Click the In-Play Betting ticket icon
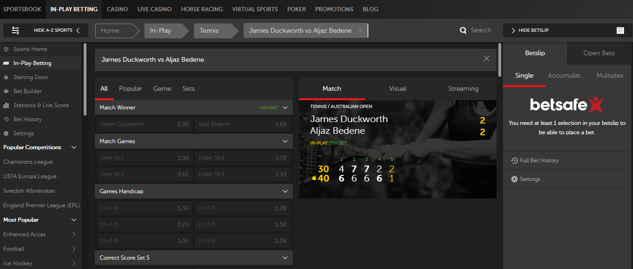 pos(6,63)
